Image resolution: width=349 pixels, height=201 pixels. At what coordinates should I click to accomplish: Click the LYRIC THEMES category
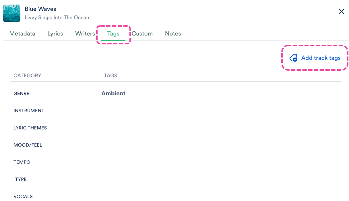tap(30, 128)
